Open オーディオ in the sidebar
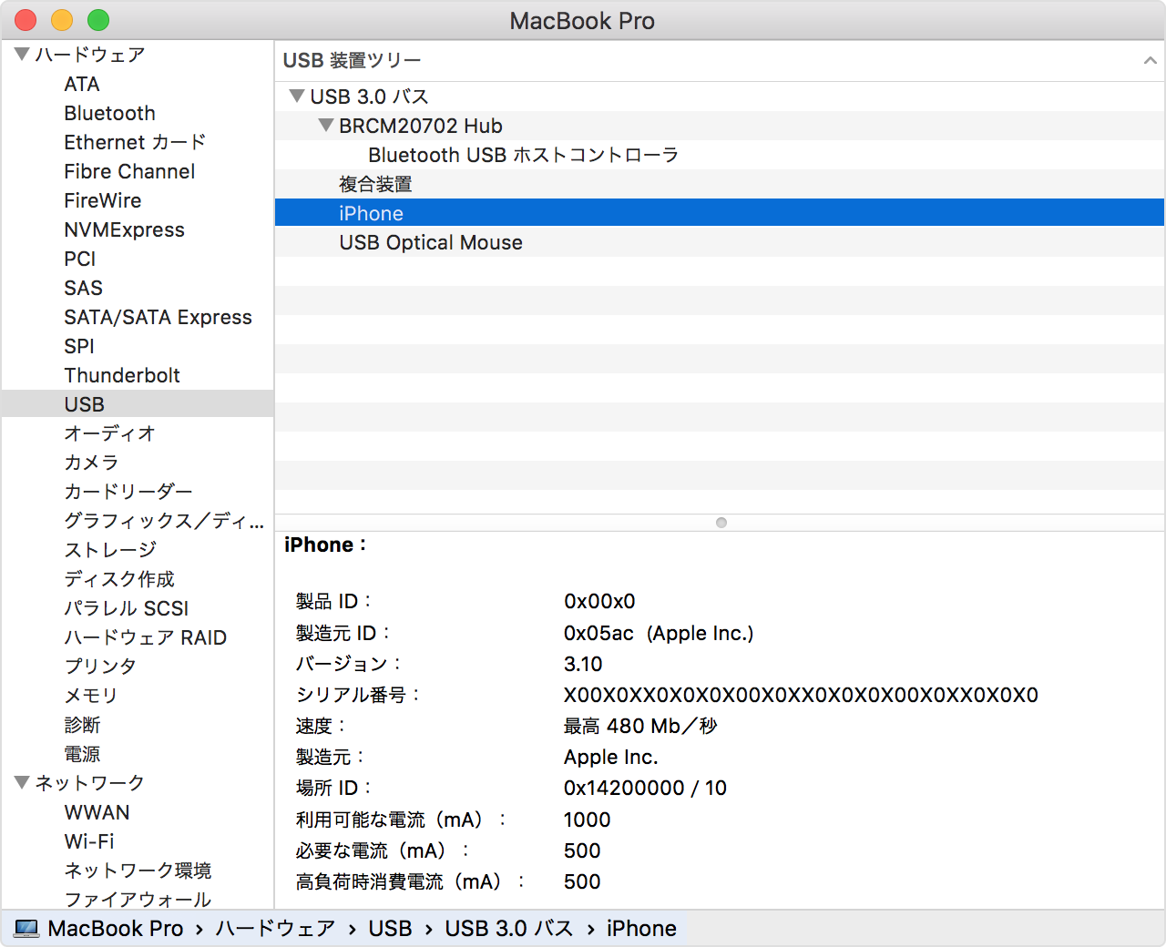The width and height of the screenshot is (1166, 947). (109, 433)
